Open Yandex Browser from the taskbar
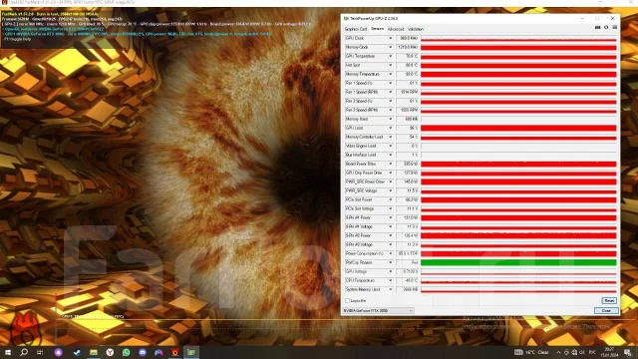This screenshot has height=359, width=638. pyautogui.click(x=110, y=352)
